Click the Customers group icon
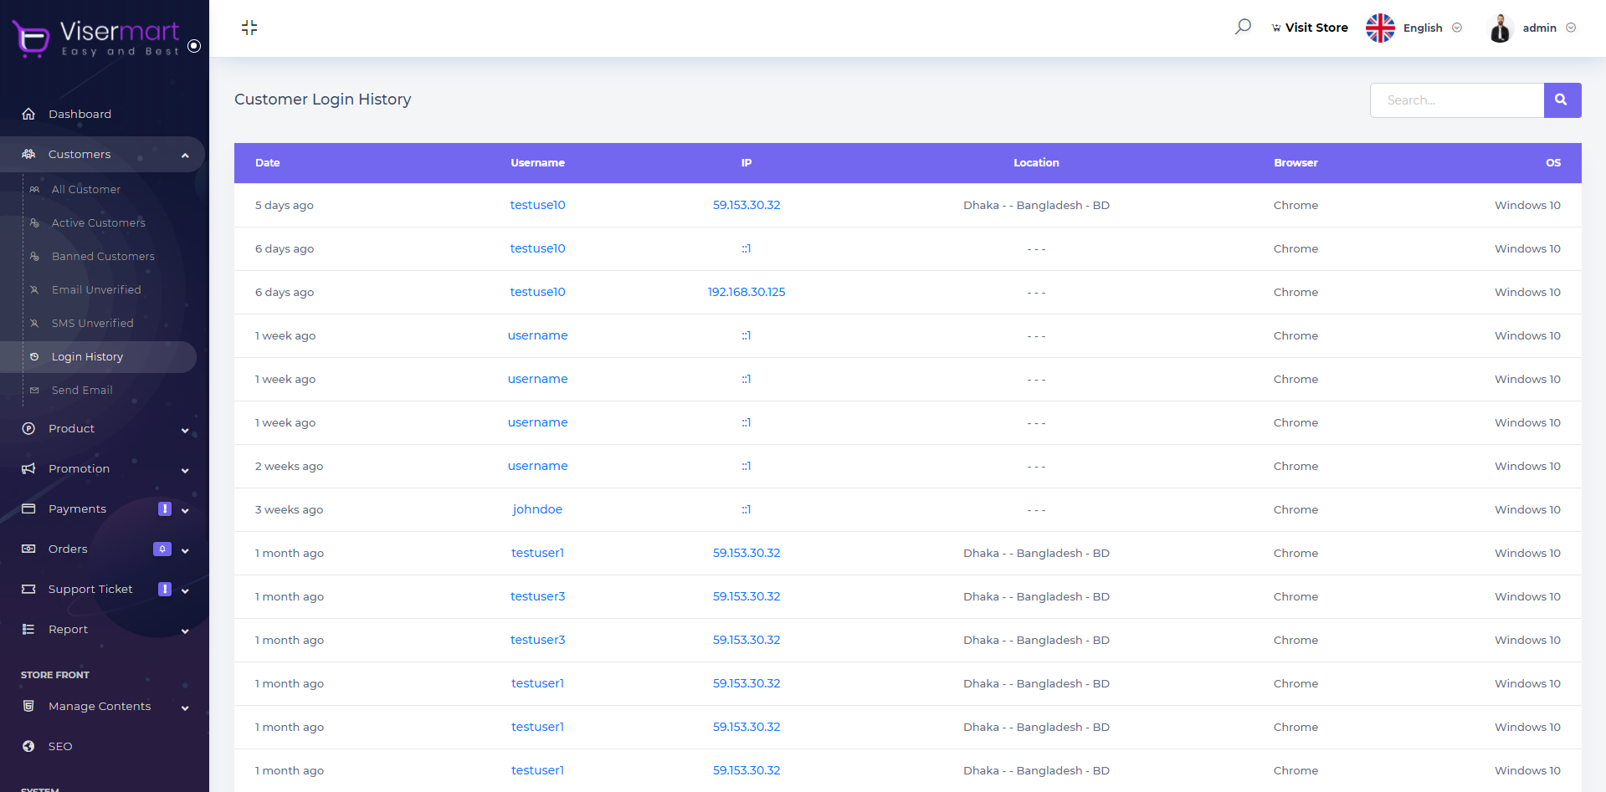 click(x=28, y=154)
